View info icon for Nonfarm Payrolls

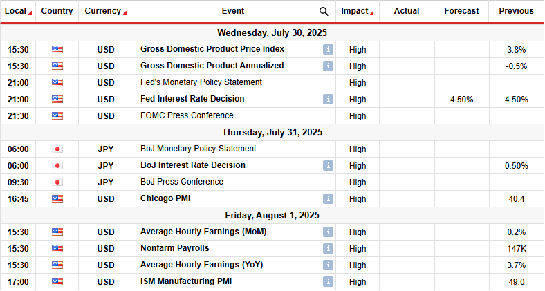[x=328, y=249]
